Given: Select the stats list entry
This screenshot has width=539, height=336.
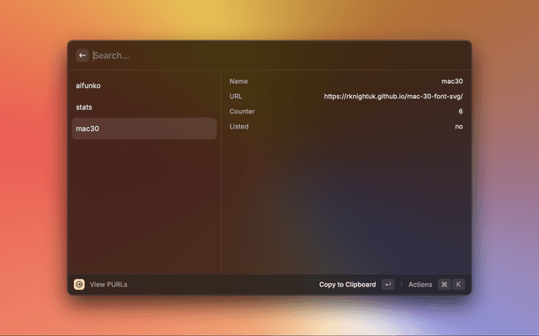Looking at the screenshot, I should 144,108.
